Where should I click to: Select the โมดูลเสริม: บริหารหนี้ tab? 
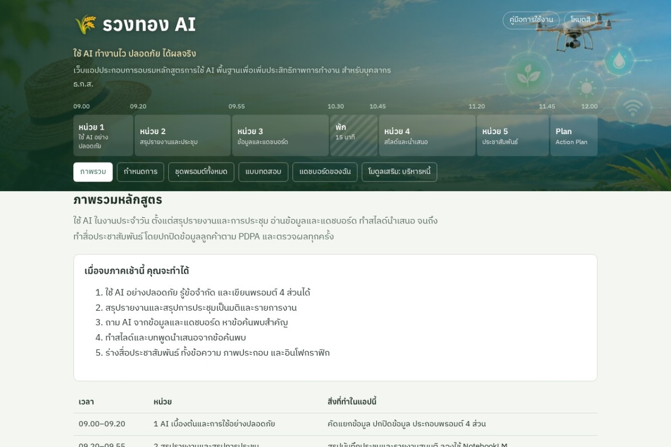[399, 172]
